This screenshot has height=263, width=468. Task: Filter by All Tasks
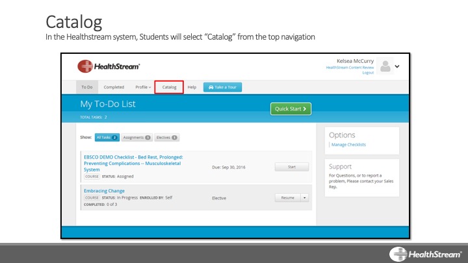[x=107, y=138]
